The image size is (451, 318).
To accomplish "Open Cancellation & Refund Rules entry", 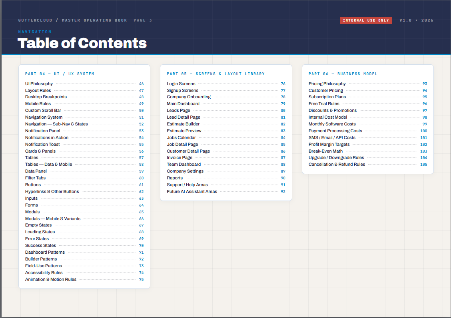I will [x=368, y=165].
